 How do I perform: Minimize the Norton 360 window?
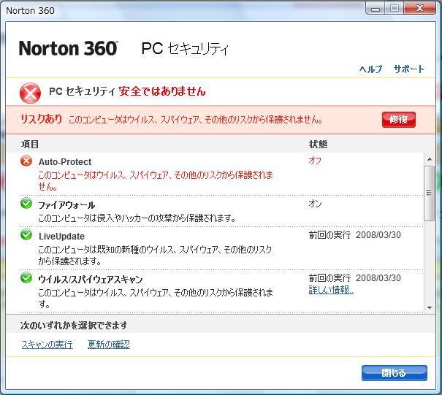pyautogui.click(x=376, y=9)
